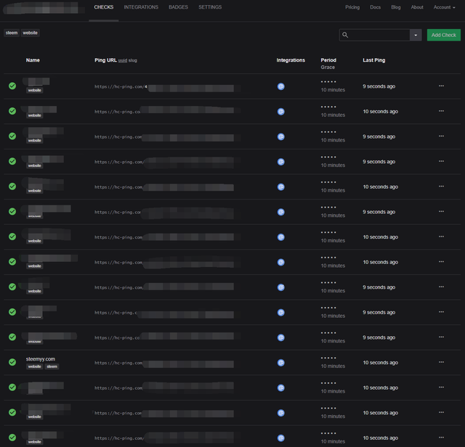Expand the Account dropdown menu
This screenshot has width=465, height=447.
click(444, 7)
